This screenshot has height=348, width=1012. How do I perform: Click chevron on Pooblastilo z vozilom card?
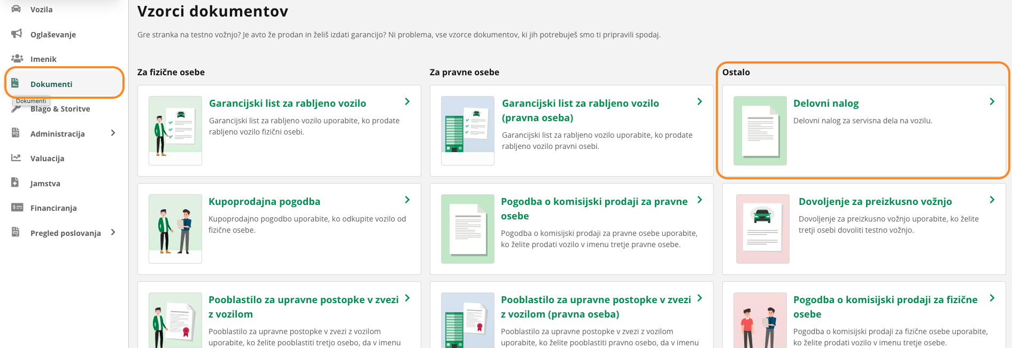407,298
